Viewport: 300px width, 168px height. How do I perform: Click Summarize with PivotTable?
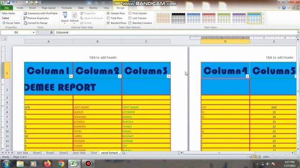coord(41,14)
